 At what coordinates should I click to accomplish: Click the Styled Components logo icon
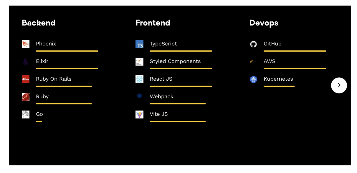(x=139, y=62)
